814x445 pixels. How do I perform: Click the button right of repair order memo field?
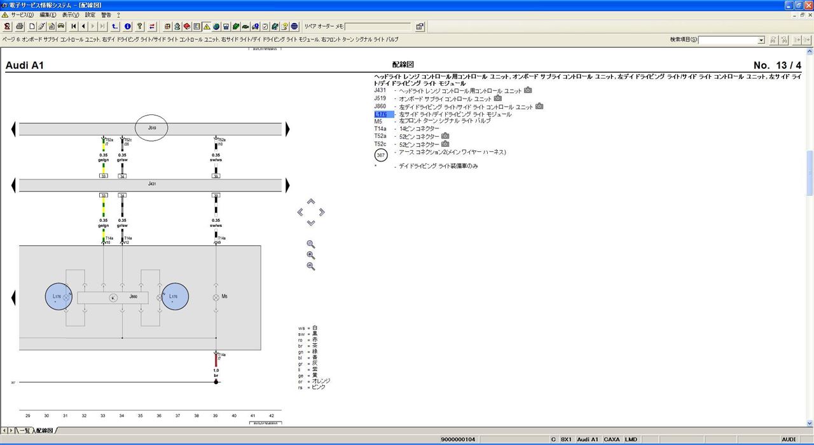pos(420,27)
